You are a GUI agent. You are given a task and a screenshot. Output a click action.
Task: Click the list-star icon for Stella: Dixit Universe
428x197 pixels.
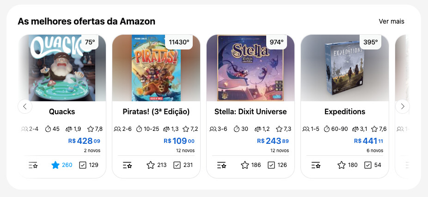click(221, 165)
